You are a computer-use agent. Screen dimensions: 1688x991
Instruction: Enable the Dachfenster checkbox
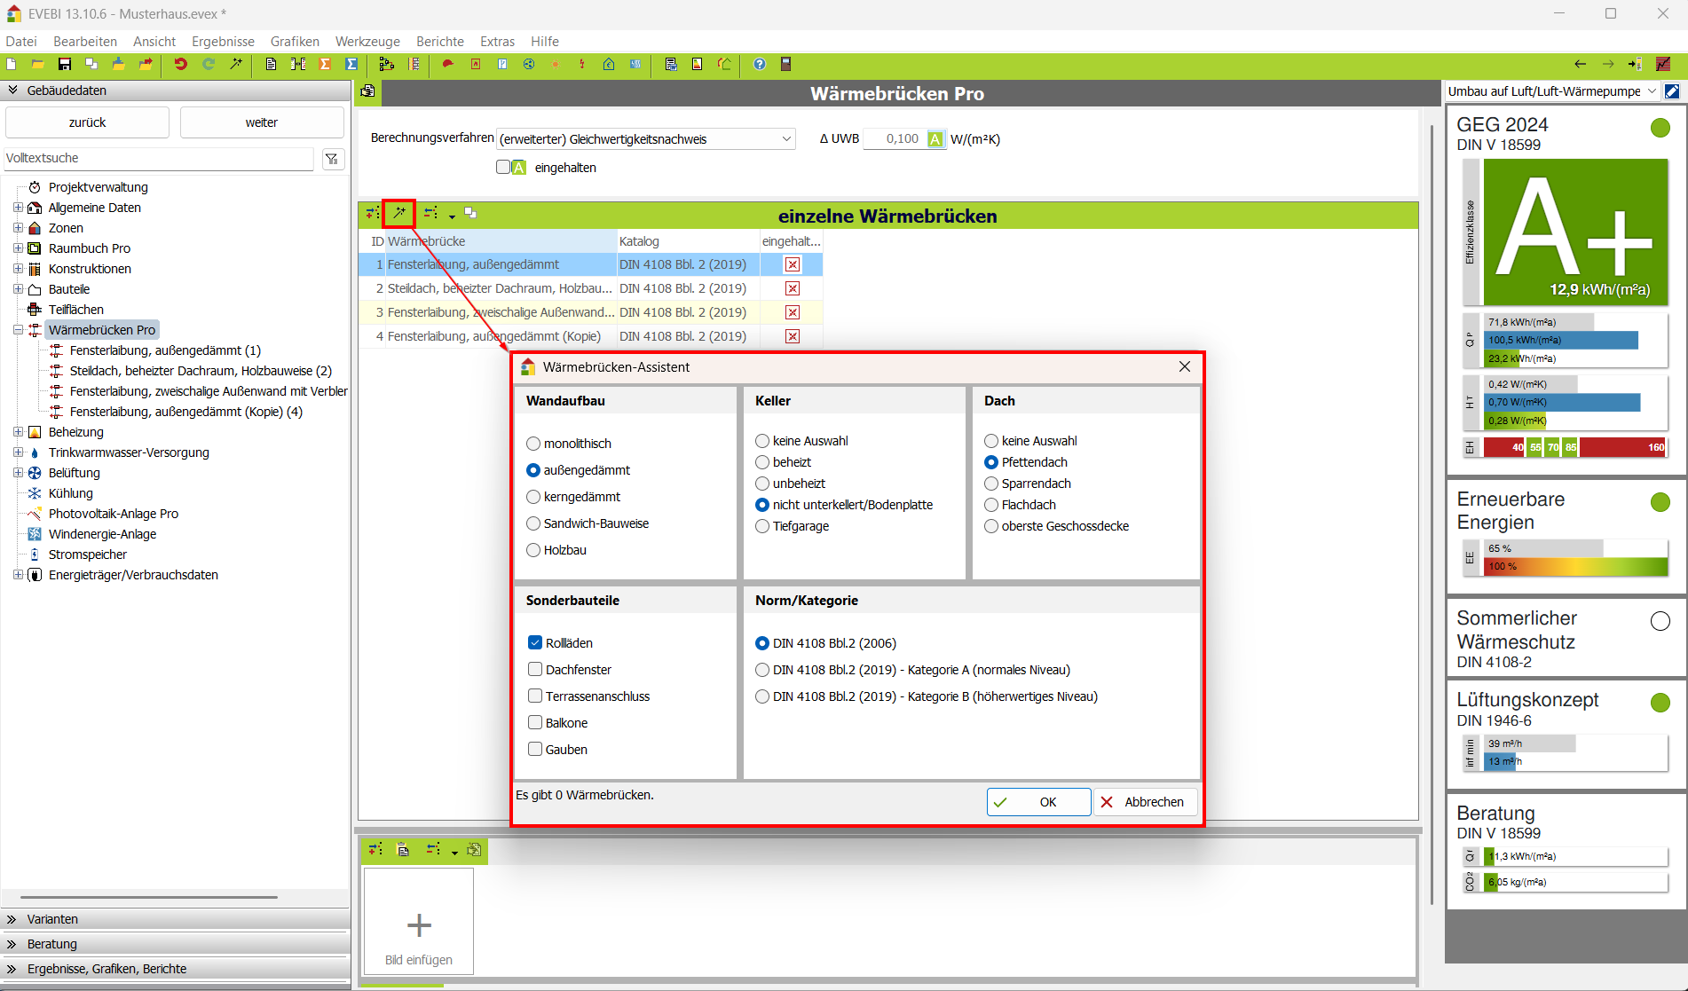point(535,670)
